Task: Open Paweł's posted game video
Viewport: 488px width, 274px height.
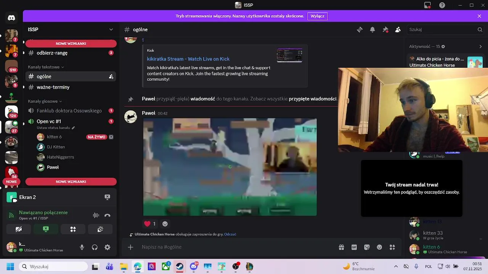Action: click(230, 167)
